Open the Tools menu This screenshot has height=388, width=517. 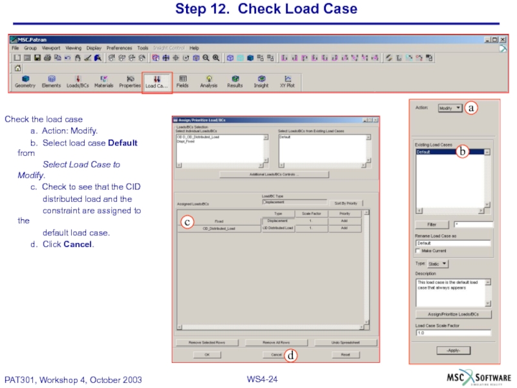coord(143,48)
